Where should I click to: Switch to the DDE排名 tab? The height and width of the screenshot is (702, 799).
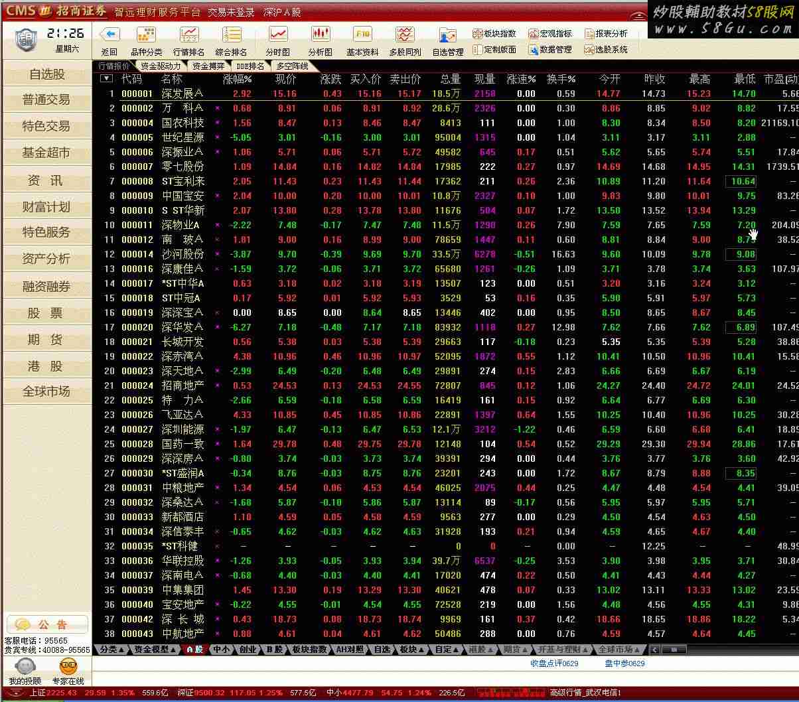[x=250, y=66]
